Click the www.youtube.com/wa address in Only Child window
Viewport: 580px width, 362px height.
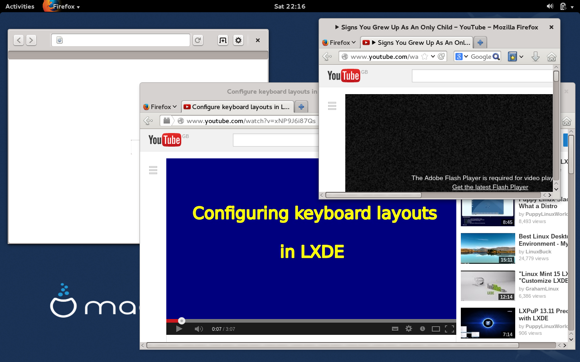point(384,57)
